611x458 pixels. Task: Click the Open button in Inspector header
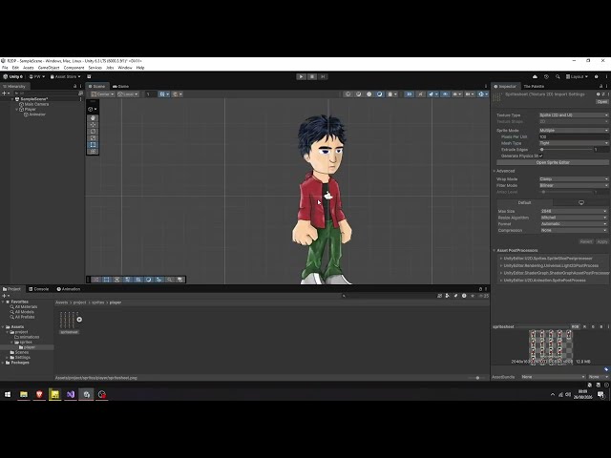(x=602, y=102)
